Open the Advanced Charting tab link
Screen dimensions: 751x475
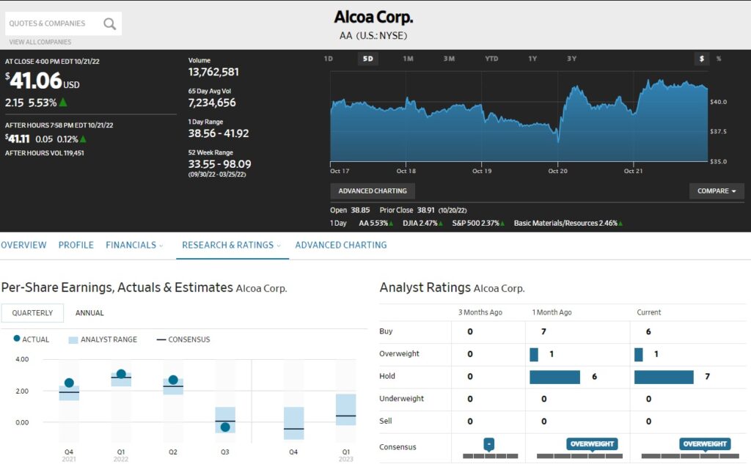pos(340,245)
